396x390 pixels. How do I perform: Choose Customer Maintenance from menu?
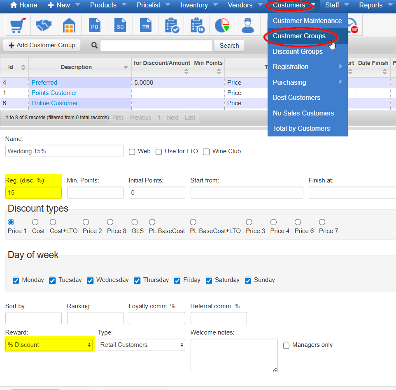(x=307, y=21)
